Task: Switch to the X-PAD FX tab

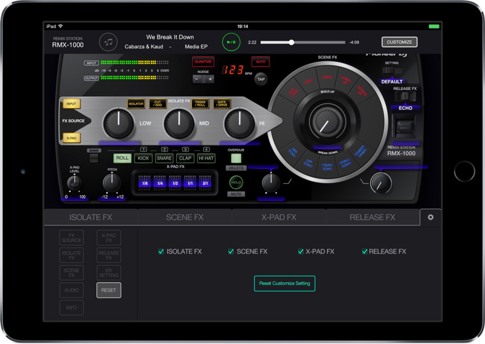Action: [x=279, y=218]
